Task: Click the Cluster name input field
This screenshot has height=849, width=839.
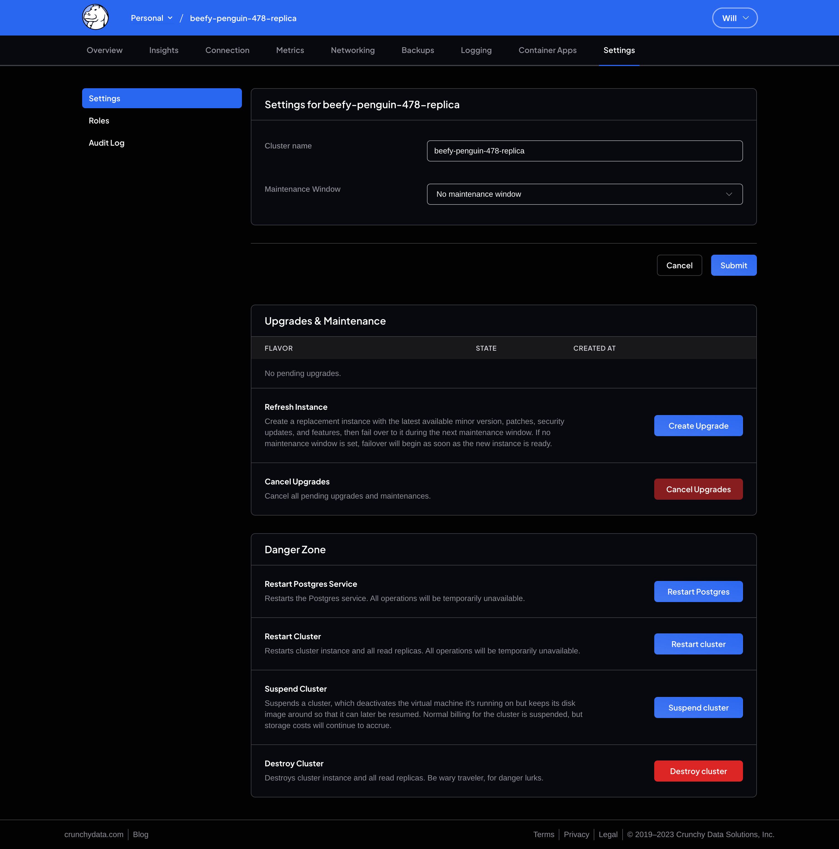Action: coord(585,151)
